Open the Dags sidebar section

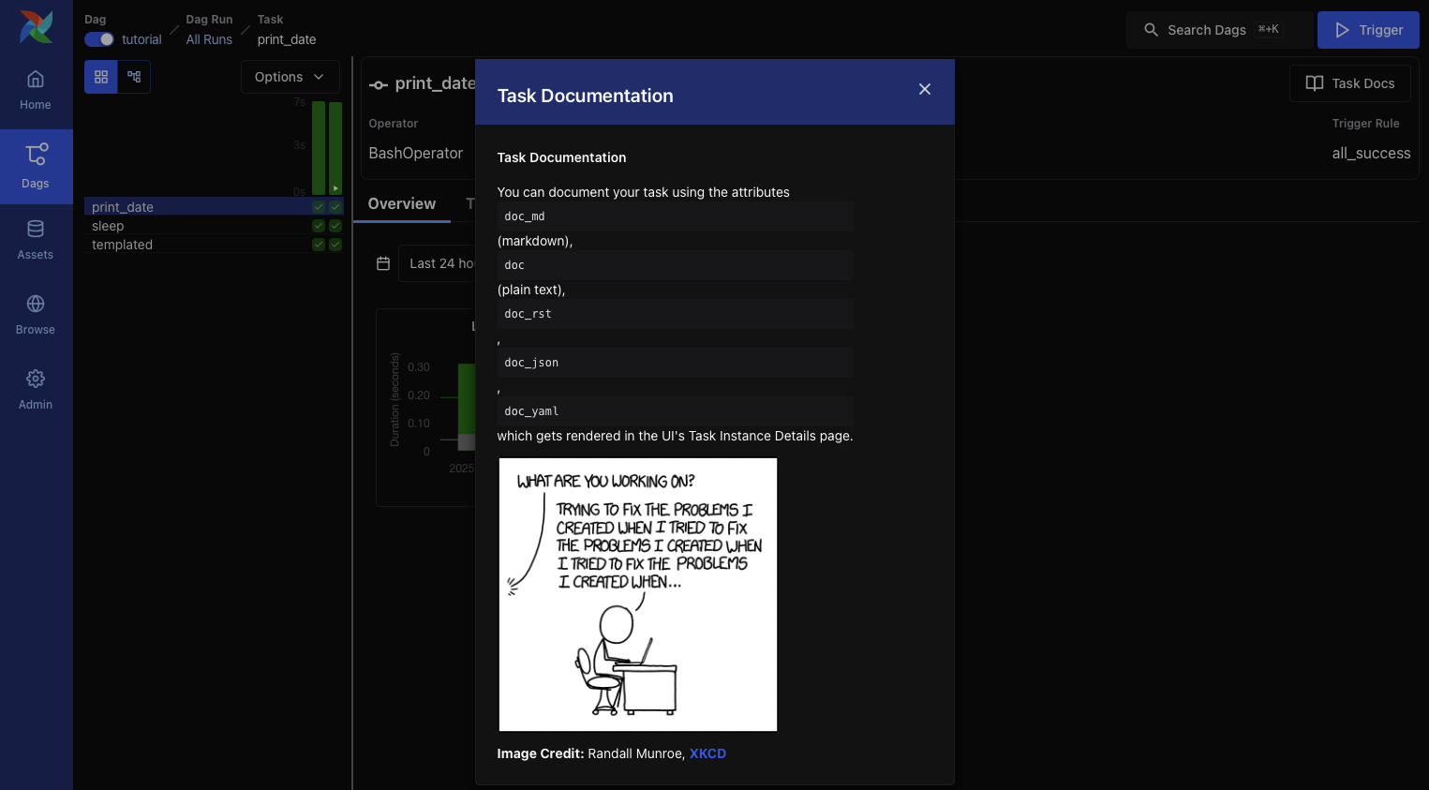tap(36, 167)
